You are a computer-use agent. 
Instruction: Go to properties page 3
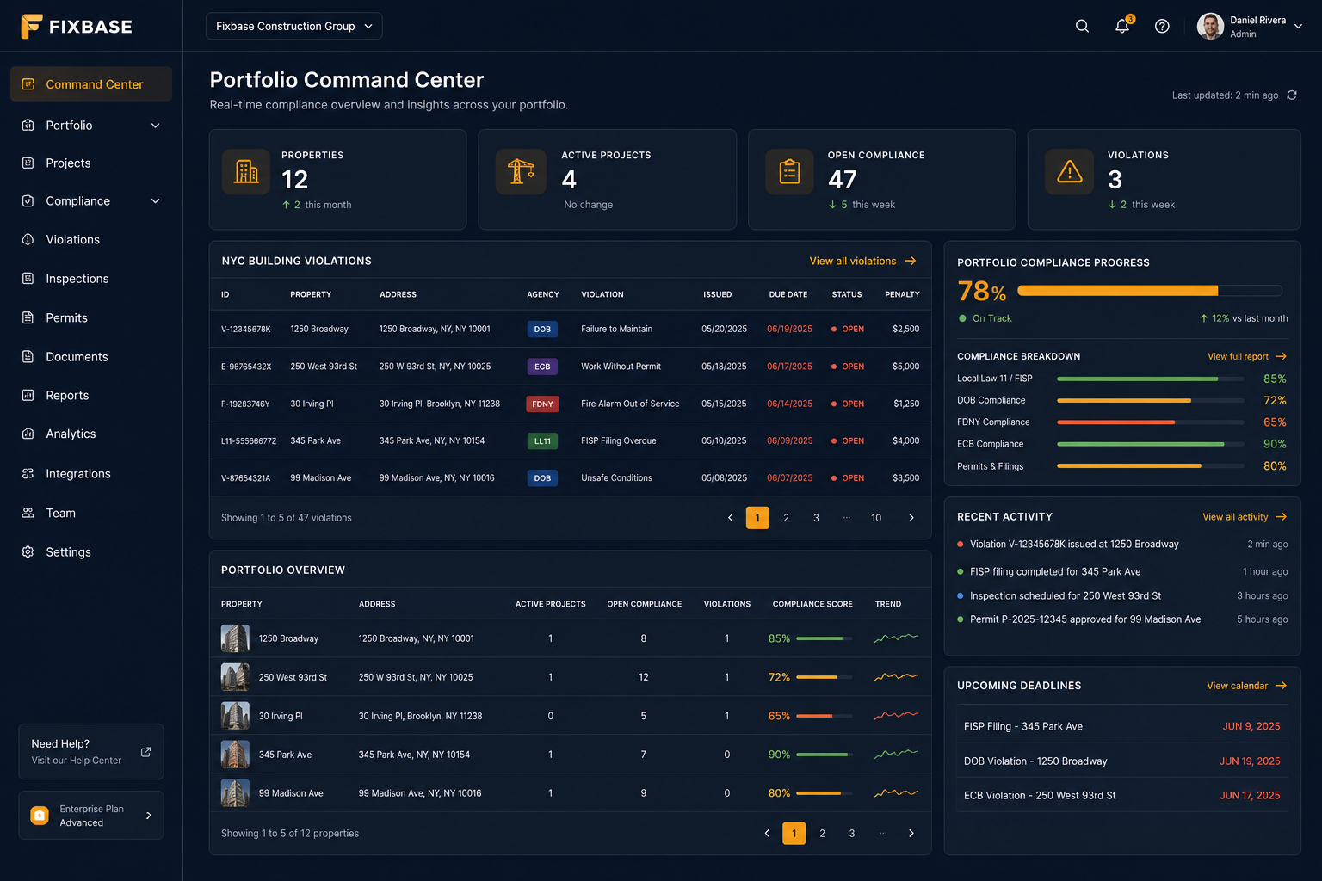(852, 833)
